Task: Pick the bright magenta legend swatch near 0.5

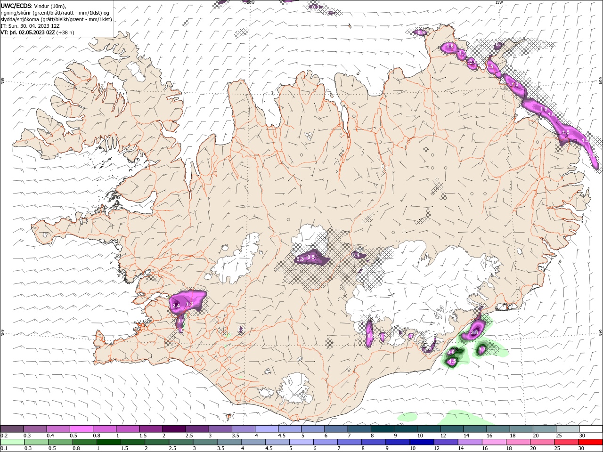Action: (81, 429)
